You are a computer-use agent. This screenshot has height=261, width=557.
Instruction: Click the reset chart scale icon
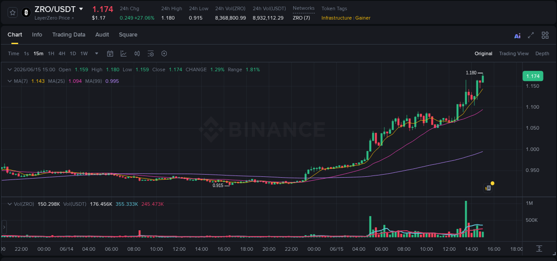tap(539, 249)
